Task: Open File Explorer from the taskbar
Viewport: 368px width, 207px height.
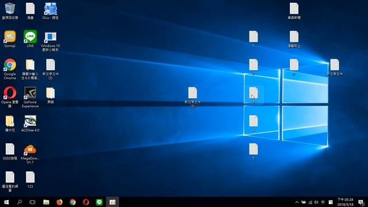Action: tap(46, 202)
